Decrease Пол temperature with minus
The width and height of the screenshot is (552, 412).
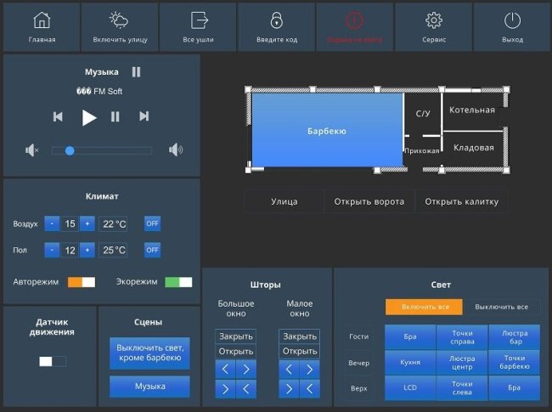click(x=52, y=251)
